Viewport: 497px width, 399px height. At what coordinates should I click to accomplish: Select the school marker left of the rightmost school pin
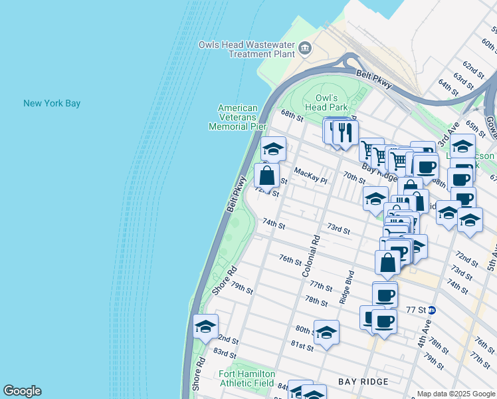(x=448, y=213)
